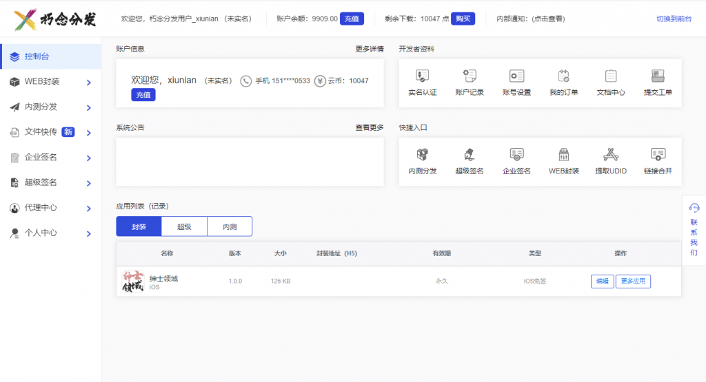Open the 文档中心 icon
Image resolution: width=706 pixels, height=382 pixels.
611,76
